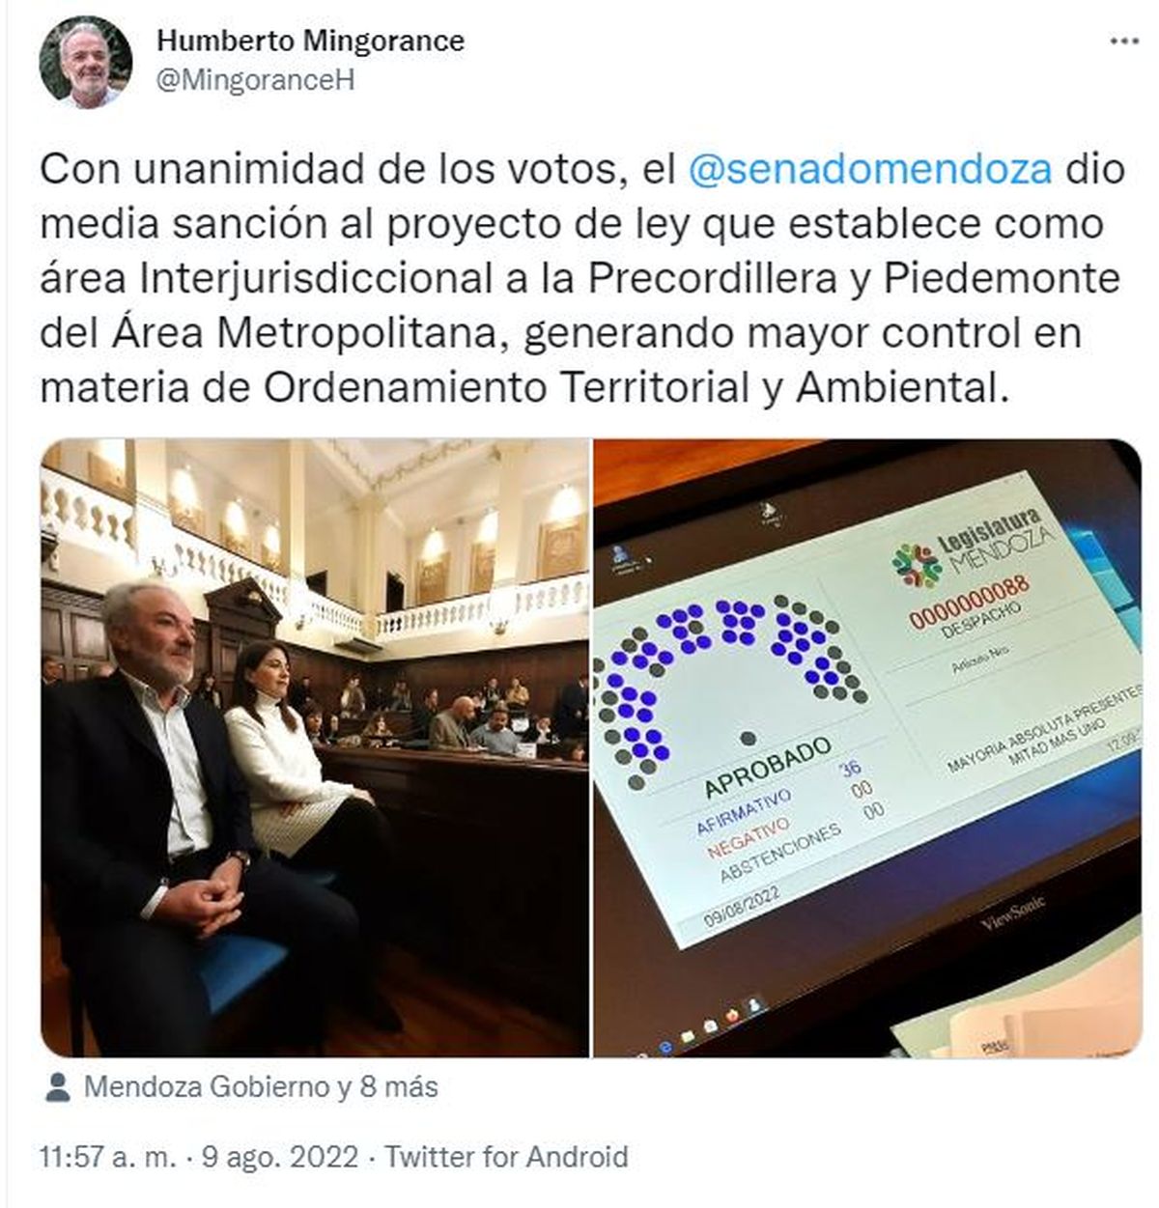Open tagged list 'Mendoza Gobierno y 8 más'
The width and height of the screenshot is (1159, 1208).
click(261, 1087)
